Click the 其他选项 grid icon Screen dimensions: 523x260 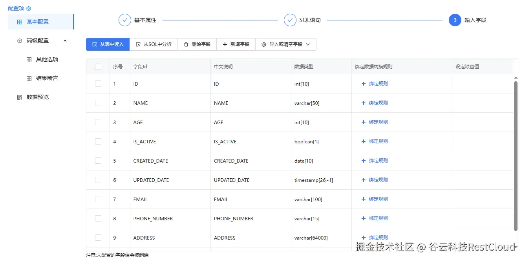29,60
